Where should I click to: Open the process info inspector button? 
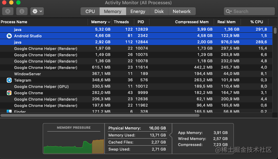22,11
